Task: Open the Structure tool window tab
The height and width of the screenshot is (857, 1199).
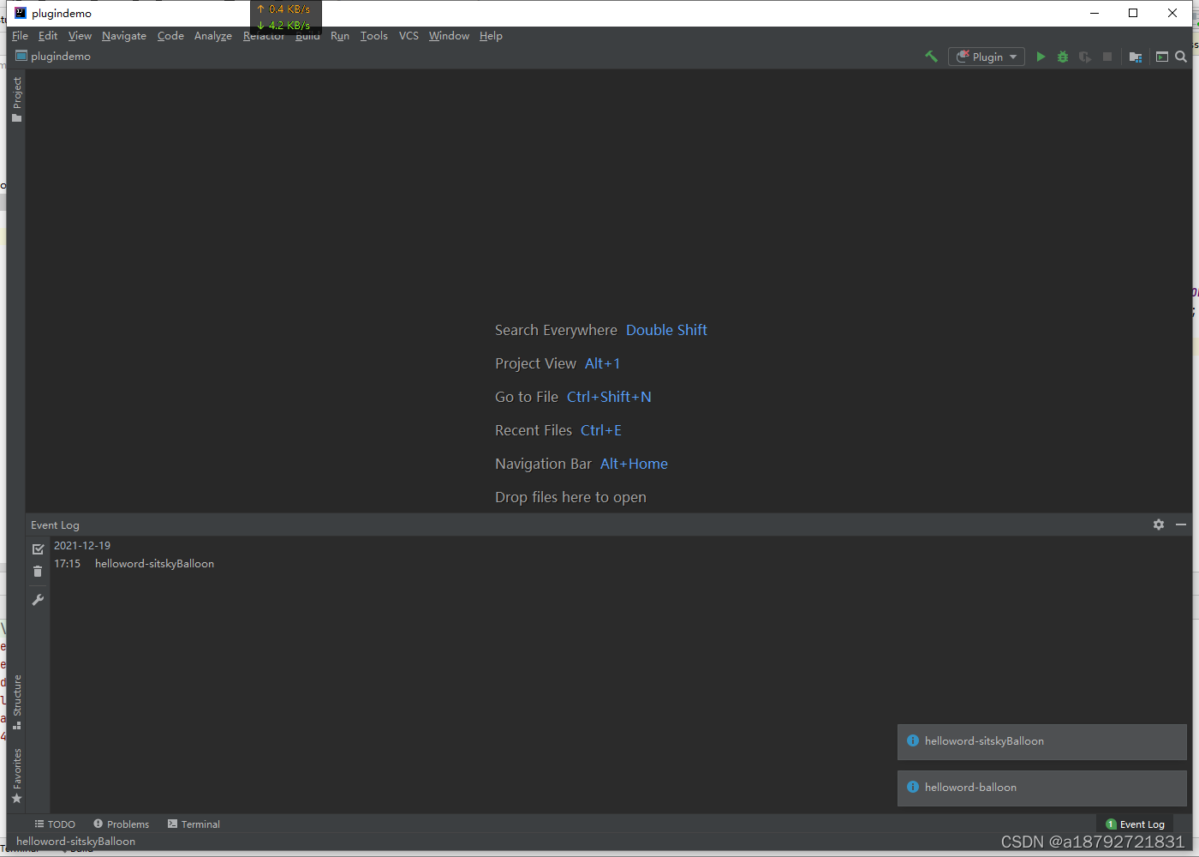Action: pos(16,701)
